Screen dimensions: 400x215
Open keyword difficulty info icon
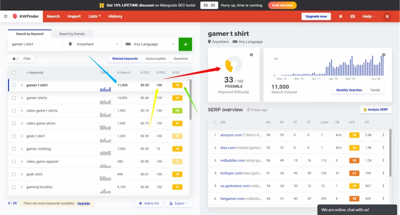(251, 55)
